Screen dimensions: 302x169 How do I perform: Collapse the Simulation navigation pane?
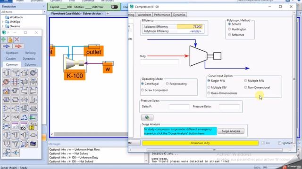point(44,6)
